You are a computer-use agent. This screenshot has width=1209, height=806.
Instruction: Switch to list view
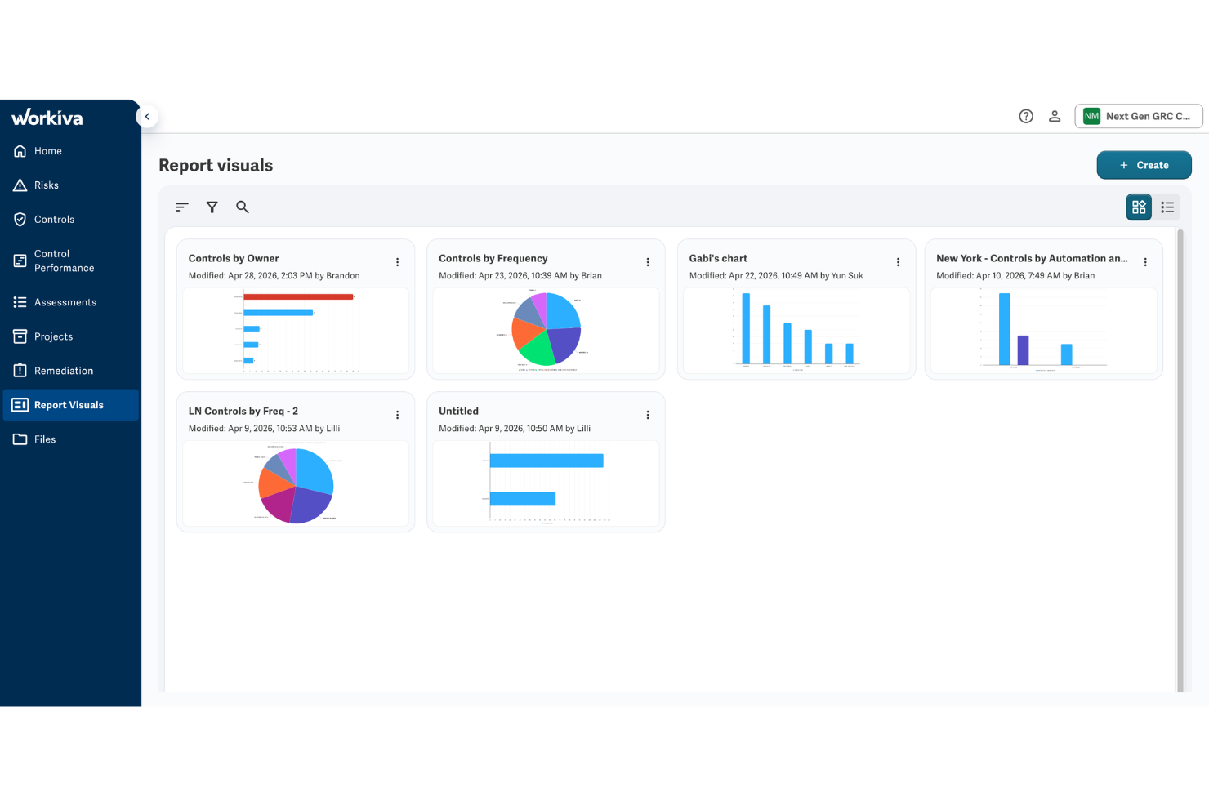click(1167, 207)
